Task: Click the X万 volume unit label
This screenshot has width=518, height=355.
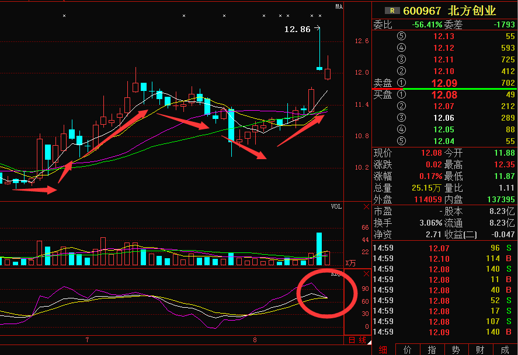Action: point(350,263)
